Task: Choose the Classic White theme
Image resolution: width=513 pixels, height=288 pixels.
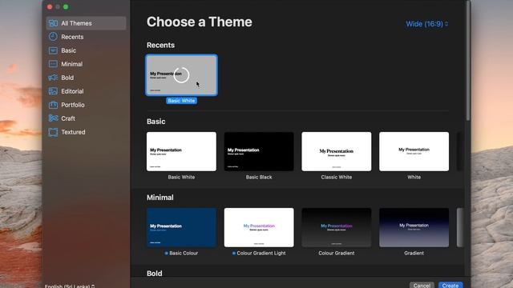Action: (x=337, y=151)
